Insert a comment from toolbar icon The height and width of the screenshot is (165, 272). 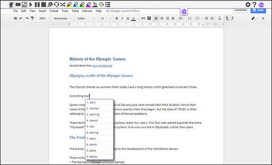coord(149,19)
